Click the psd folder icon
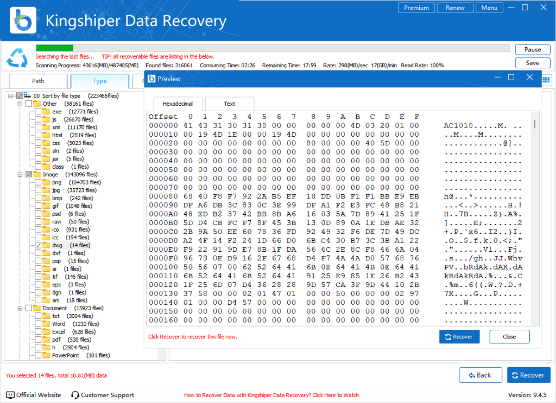Screen dimensions: 556x403 46,214
